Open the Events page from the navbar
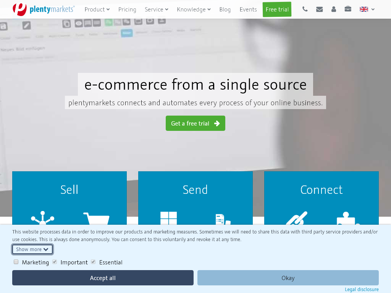 pos(248,10)
